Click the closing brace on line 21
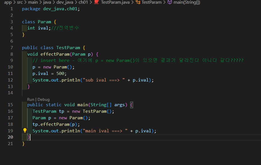The image size is (261, 165). (x=23, y=144)
